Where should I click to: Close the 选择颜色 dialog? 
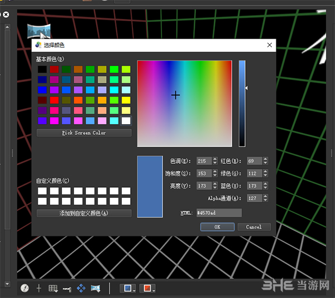pos(270,45)
